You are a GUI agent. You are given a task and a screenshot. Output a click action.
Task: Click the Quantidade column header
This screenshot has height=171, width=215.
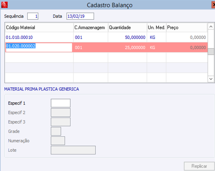(x=127, y=28)
